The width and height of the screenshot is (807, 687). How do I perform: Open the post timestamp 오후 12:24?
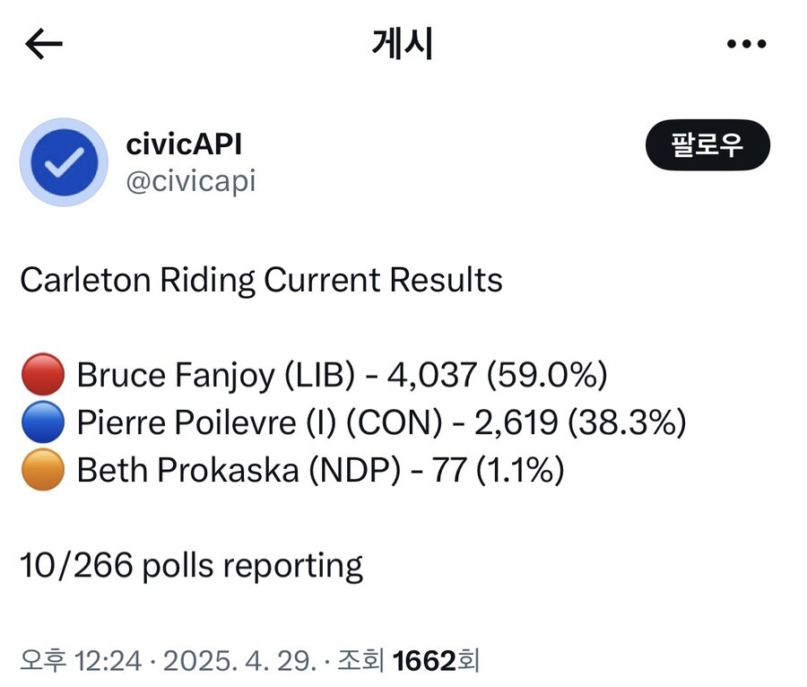click(81, 660)
